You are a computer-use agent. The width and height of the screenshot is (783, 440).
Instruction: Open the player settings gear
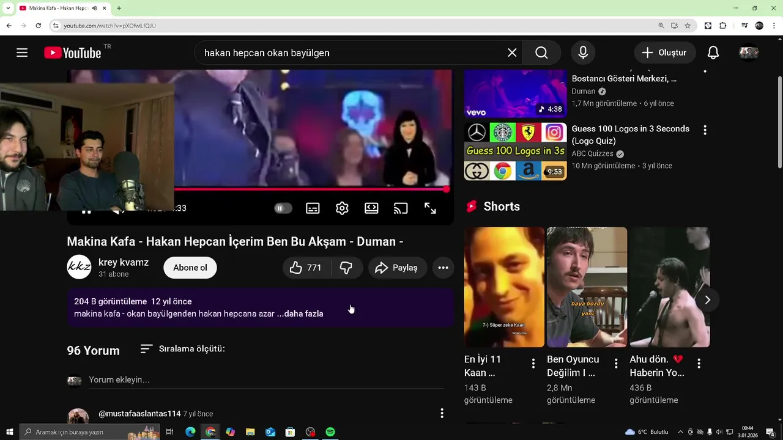[x=342, y=208]
